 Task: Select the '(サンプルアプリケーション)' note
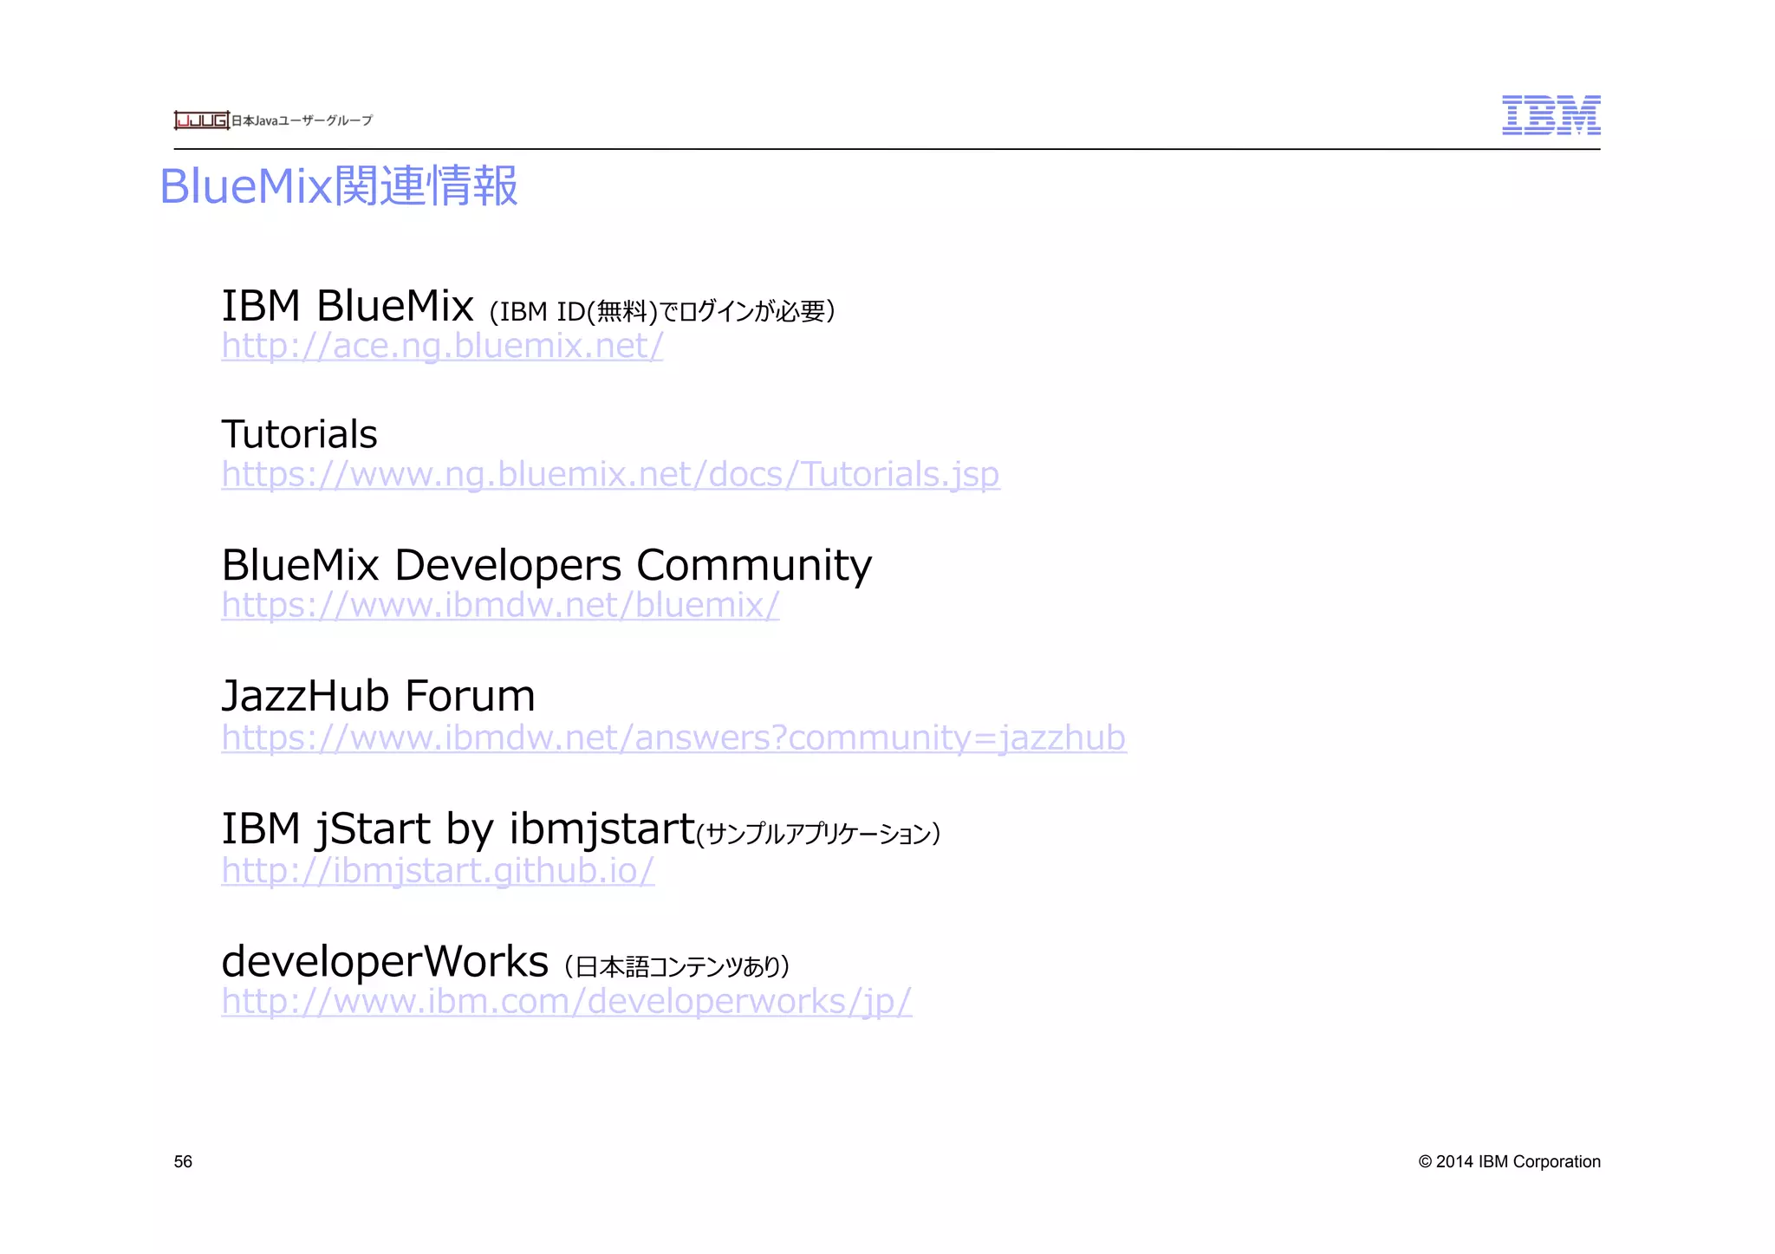click(818, 834)
